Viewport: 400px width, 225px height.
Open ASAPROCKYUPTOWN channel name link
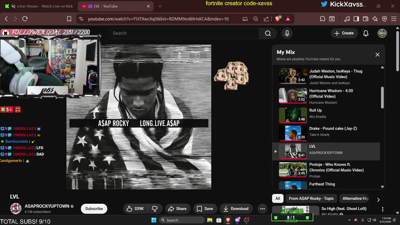tap(47, 206)
